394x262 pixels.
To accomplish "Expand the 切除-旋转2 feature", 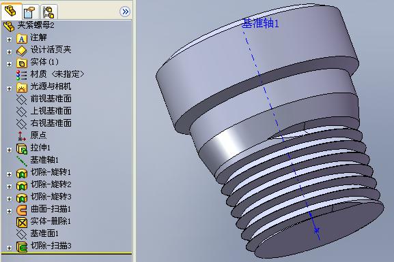I will tap(9, 186).
